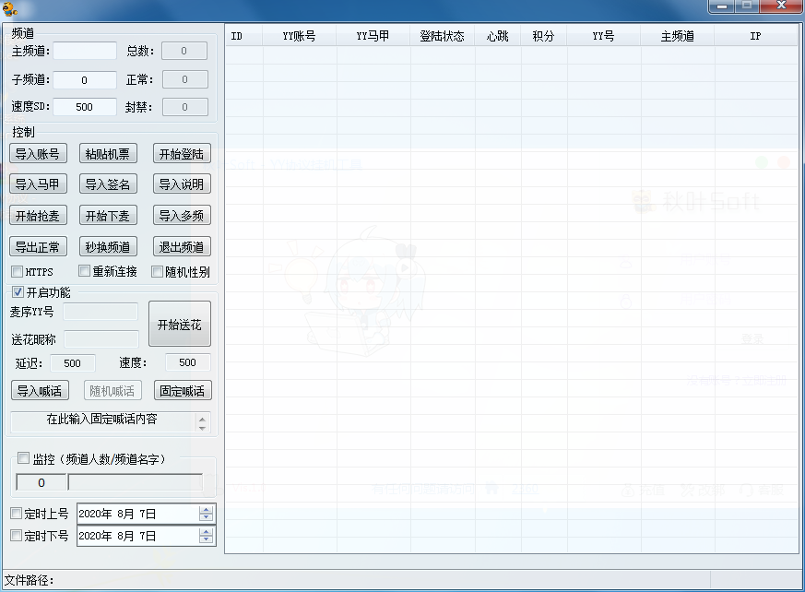
Task: Focus the 主频道 input field
Action: 85,51
